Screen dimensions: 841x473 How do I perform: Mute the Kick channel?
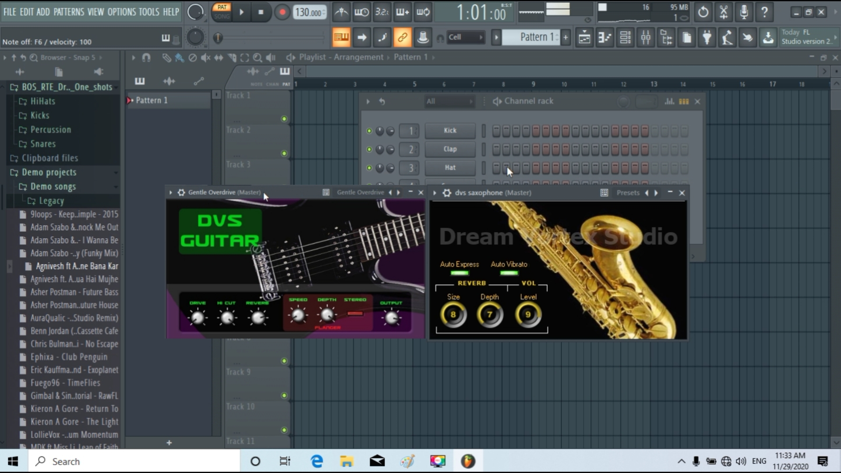click(369, 131)
